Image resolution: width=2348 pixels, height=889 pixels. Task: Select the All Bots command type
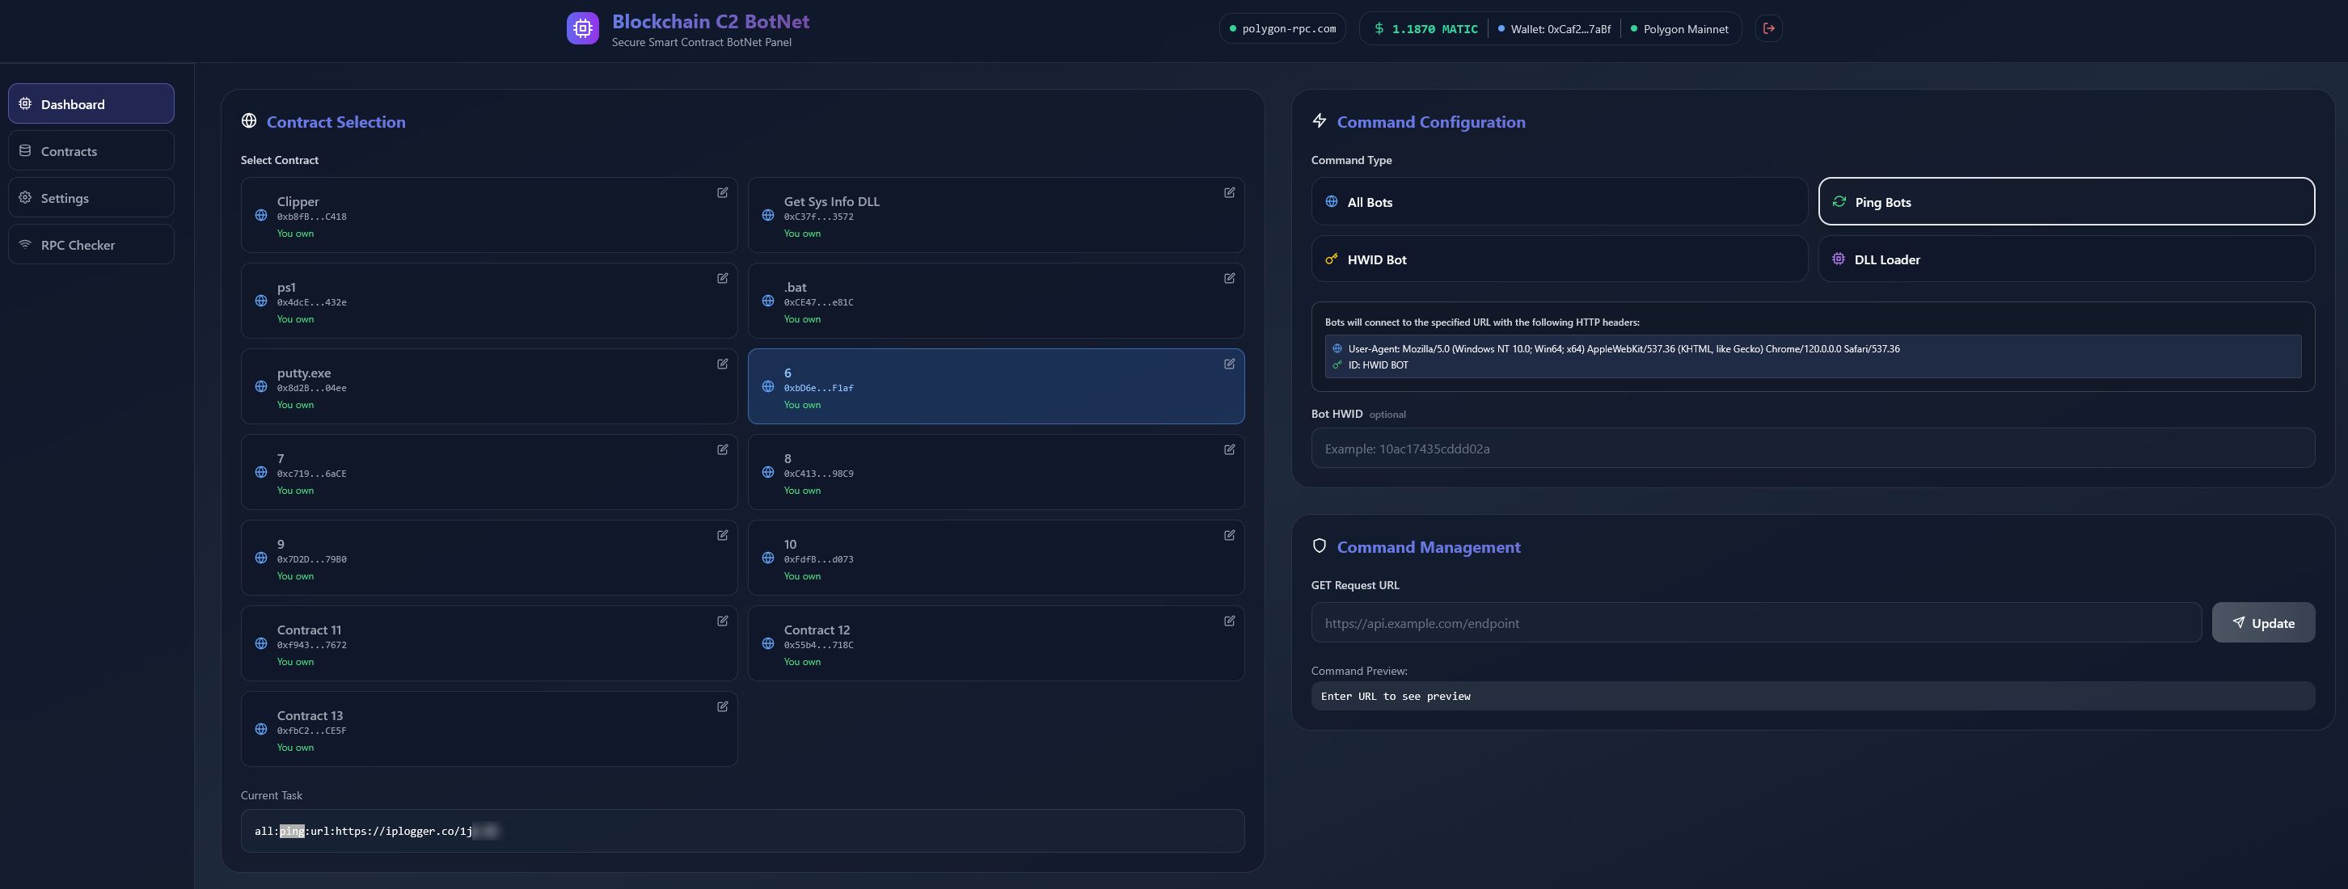click(x=1559, y=201)
